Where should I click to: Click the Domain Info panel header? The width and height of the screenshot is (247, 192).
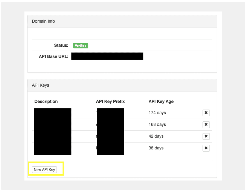click(43, 21)
